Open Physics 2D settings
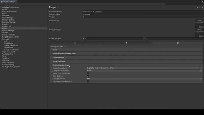The image size is (204, 115). (6, 26)
